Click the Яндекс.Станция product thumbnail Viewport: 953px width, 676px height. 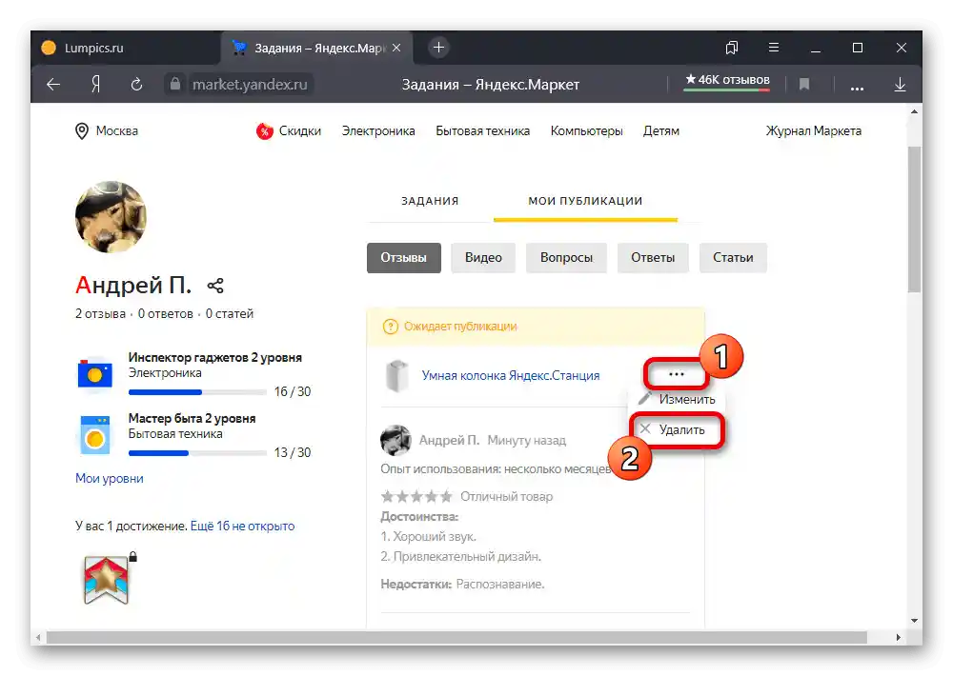coord(396,375)
